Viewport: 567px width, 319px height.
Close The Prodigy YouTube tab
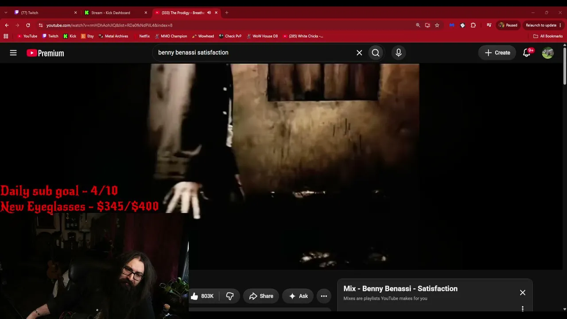coord(216,13)
